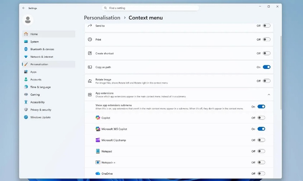
Task: Open Accounts settings
Action: click(x=49, y=80)
